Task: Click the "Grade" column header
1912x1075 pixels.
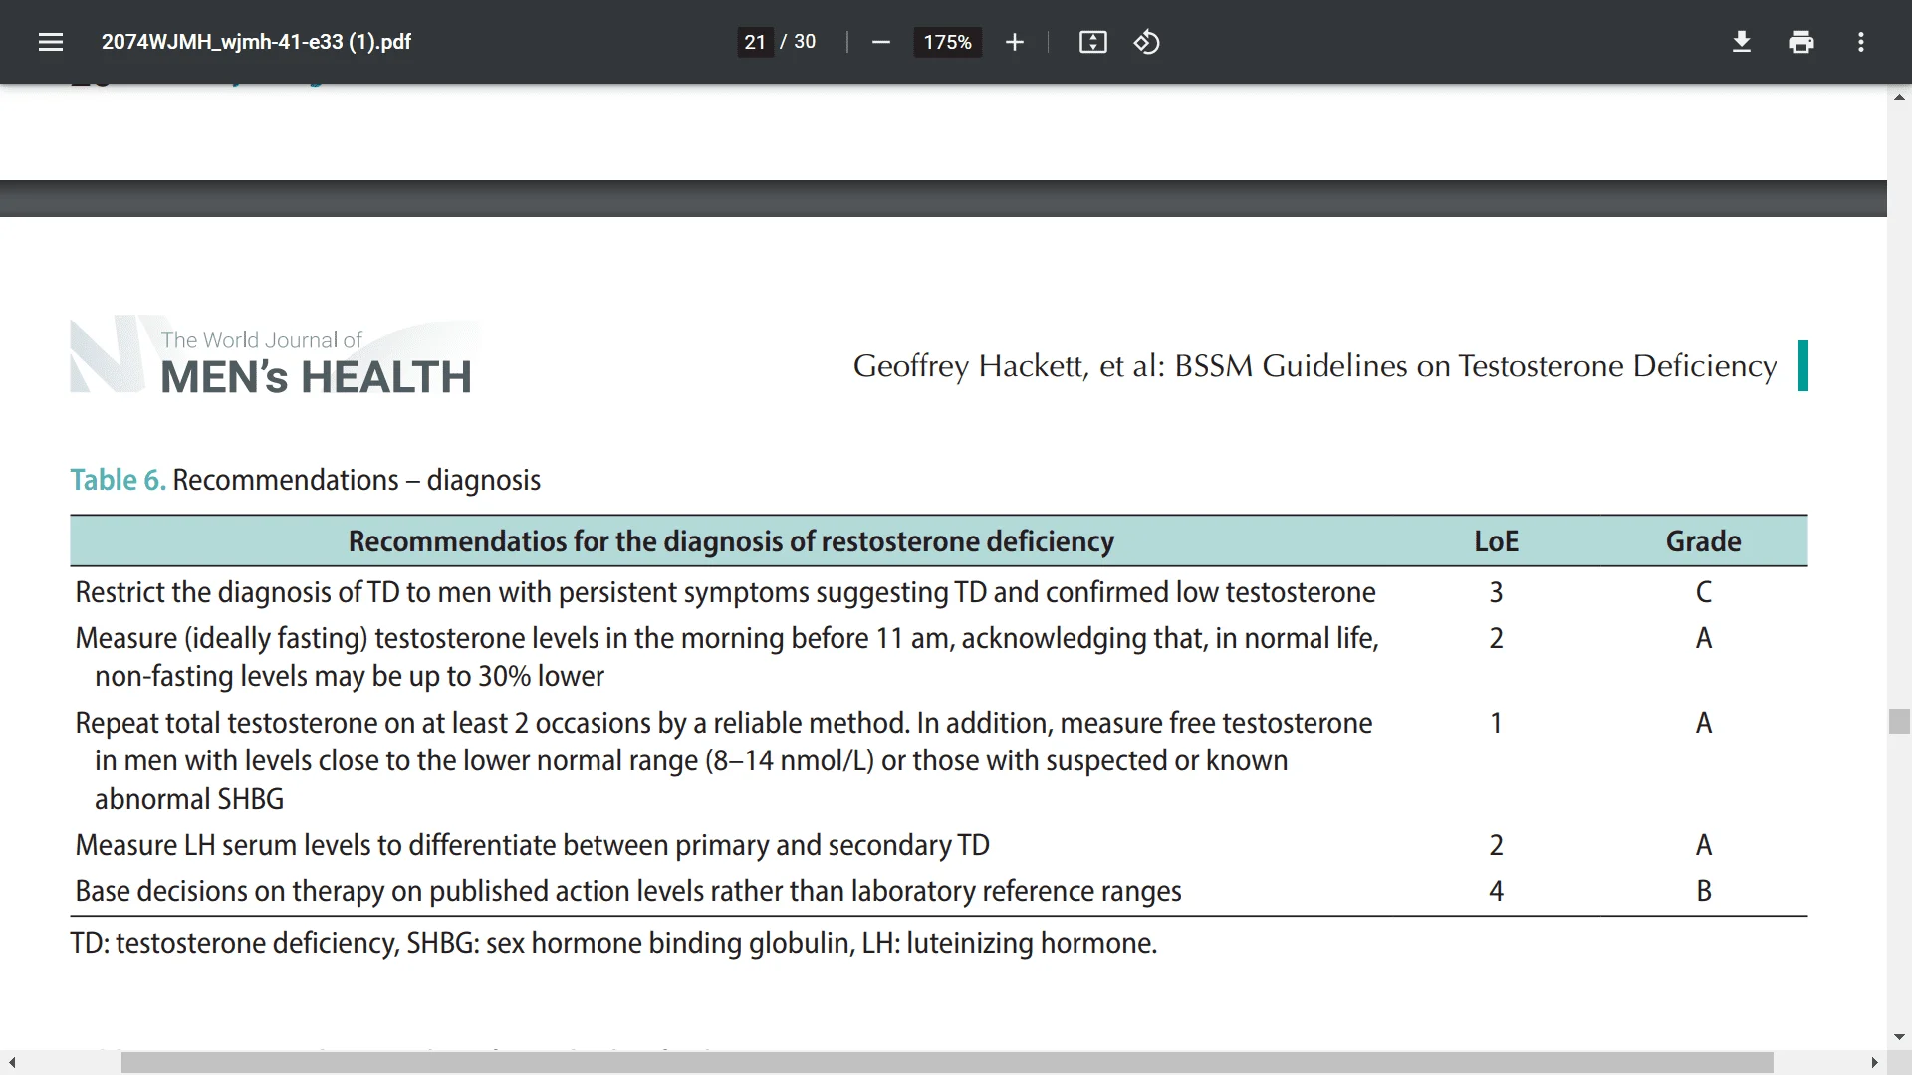Action: [x=1703, y=541]
